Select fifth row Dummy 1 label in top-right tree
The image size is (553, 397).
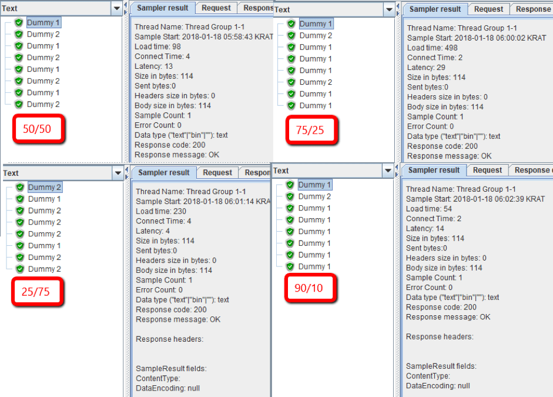pos(316,70)
